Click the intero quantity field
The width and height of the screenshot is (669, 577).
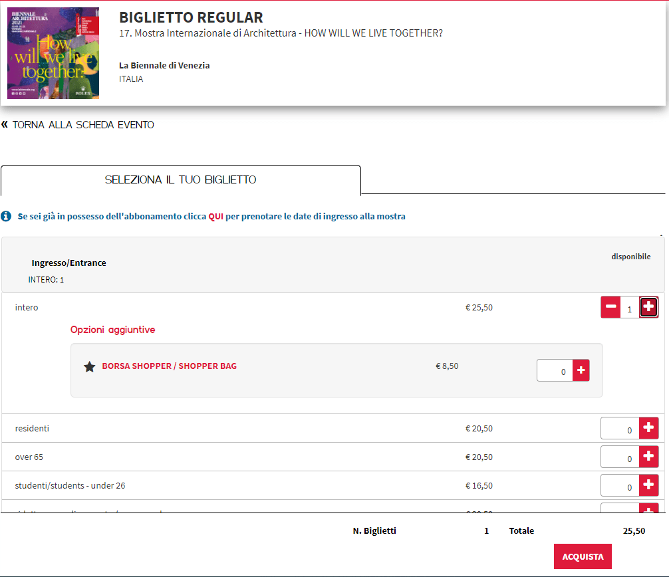(x=629, y=308)
